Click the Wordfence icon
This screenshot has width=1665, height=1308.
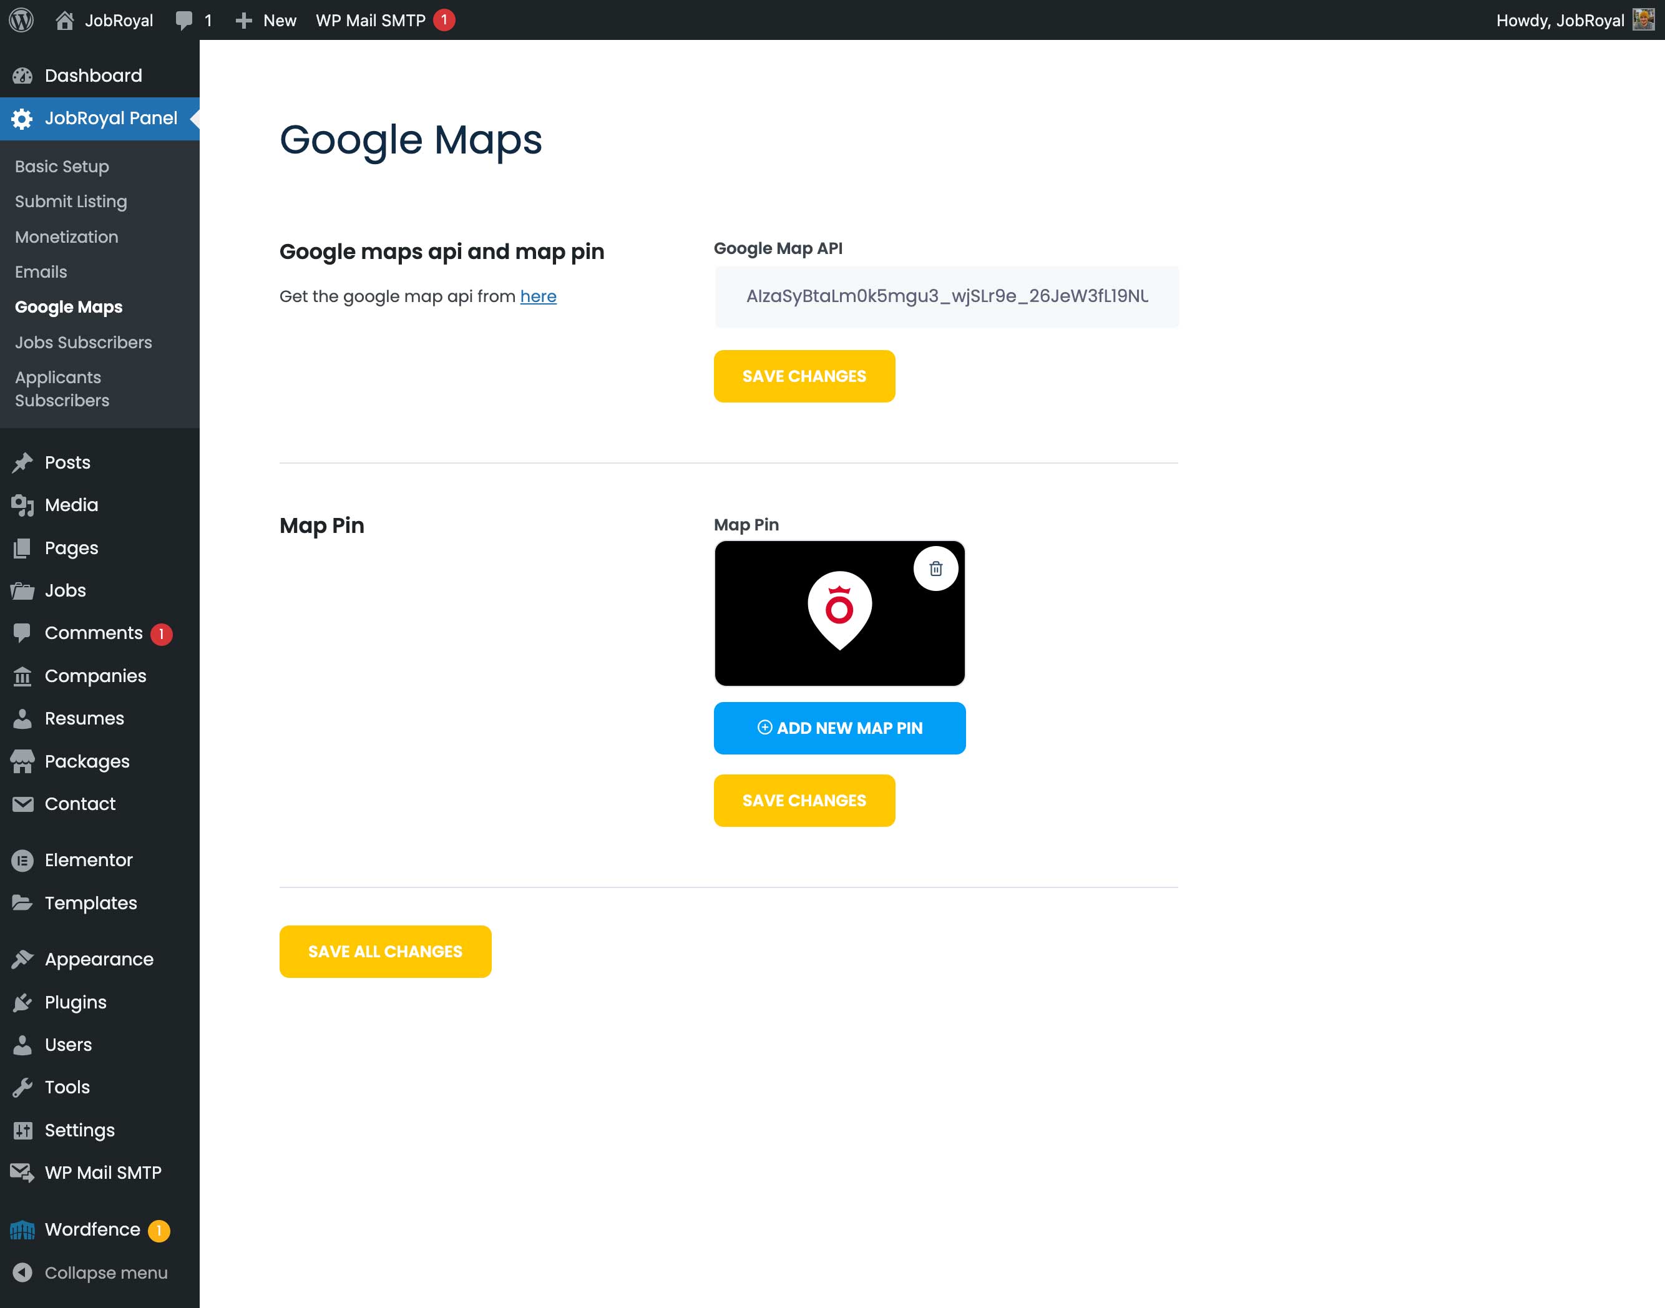22,1230
